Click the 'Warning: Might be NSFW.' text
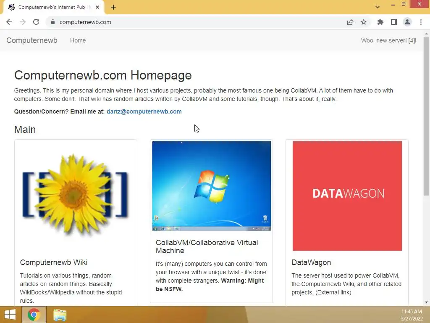Image resolution: width=430 pixels, height=323 pixels. coord(210,285)
